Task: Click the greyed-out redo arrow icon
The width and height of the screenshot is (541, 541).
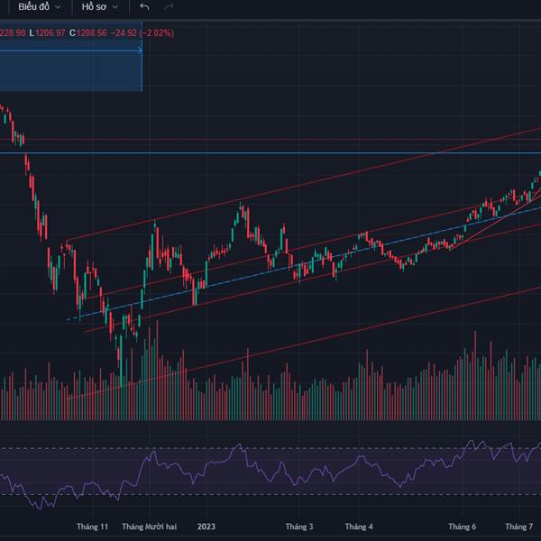Action: coord(169,6)
